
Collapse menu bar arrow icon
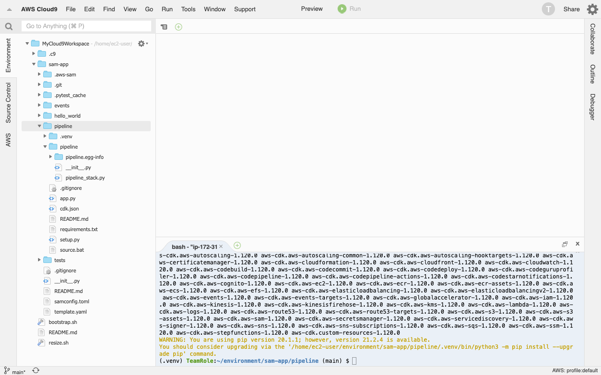pyautogui.click(x=9, y=9)
